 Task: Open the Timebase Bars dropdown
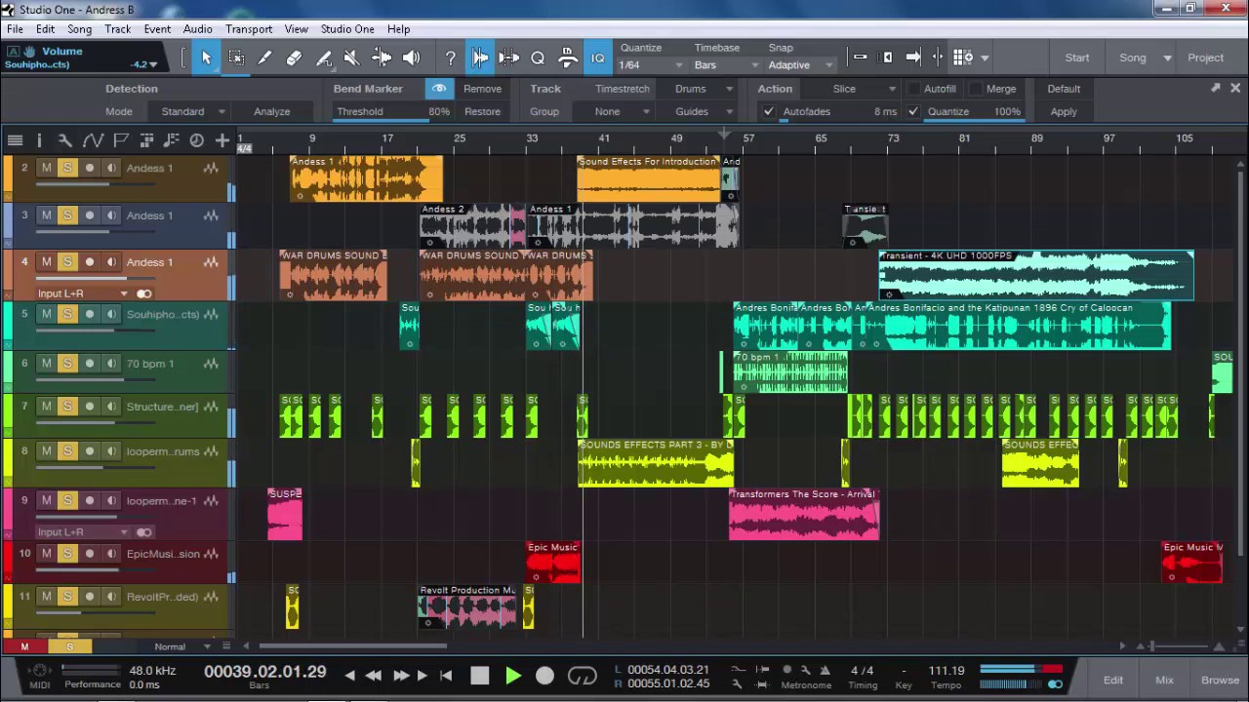coord(726,65)
